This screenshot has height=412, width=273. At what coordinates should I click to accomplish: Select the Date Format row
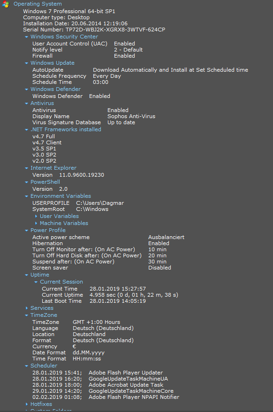point(68,352)
